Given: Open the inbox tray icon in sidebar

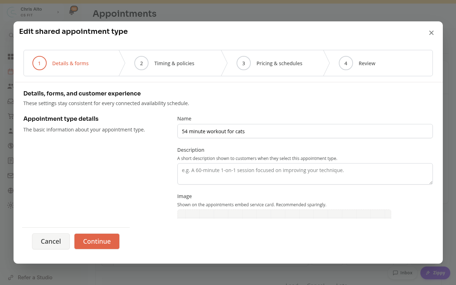Looking at the screenshot, I should (x=11, y=101).
